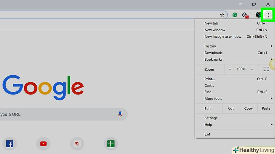Open the red document shortcut tile
Viewport: 275px width, 154px height.
[77, 144]
